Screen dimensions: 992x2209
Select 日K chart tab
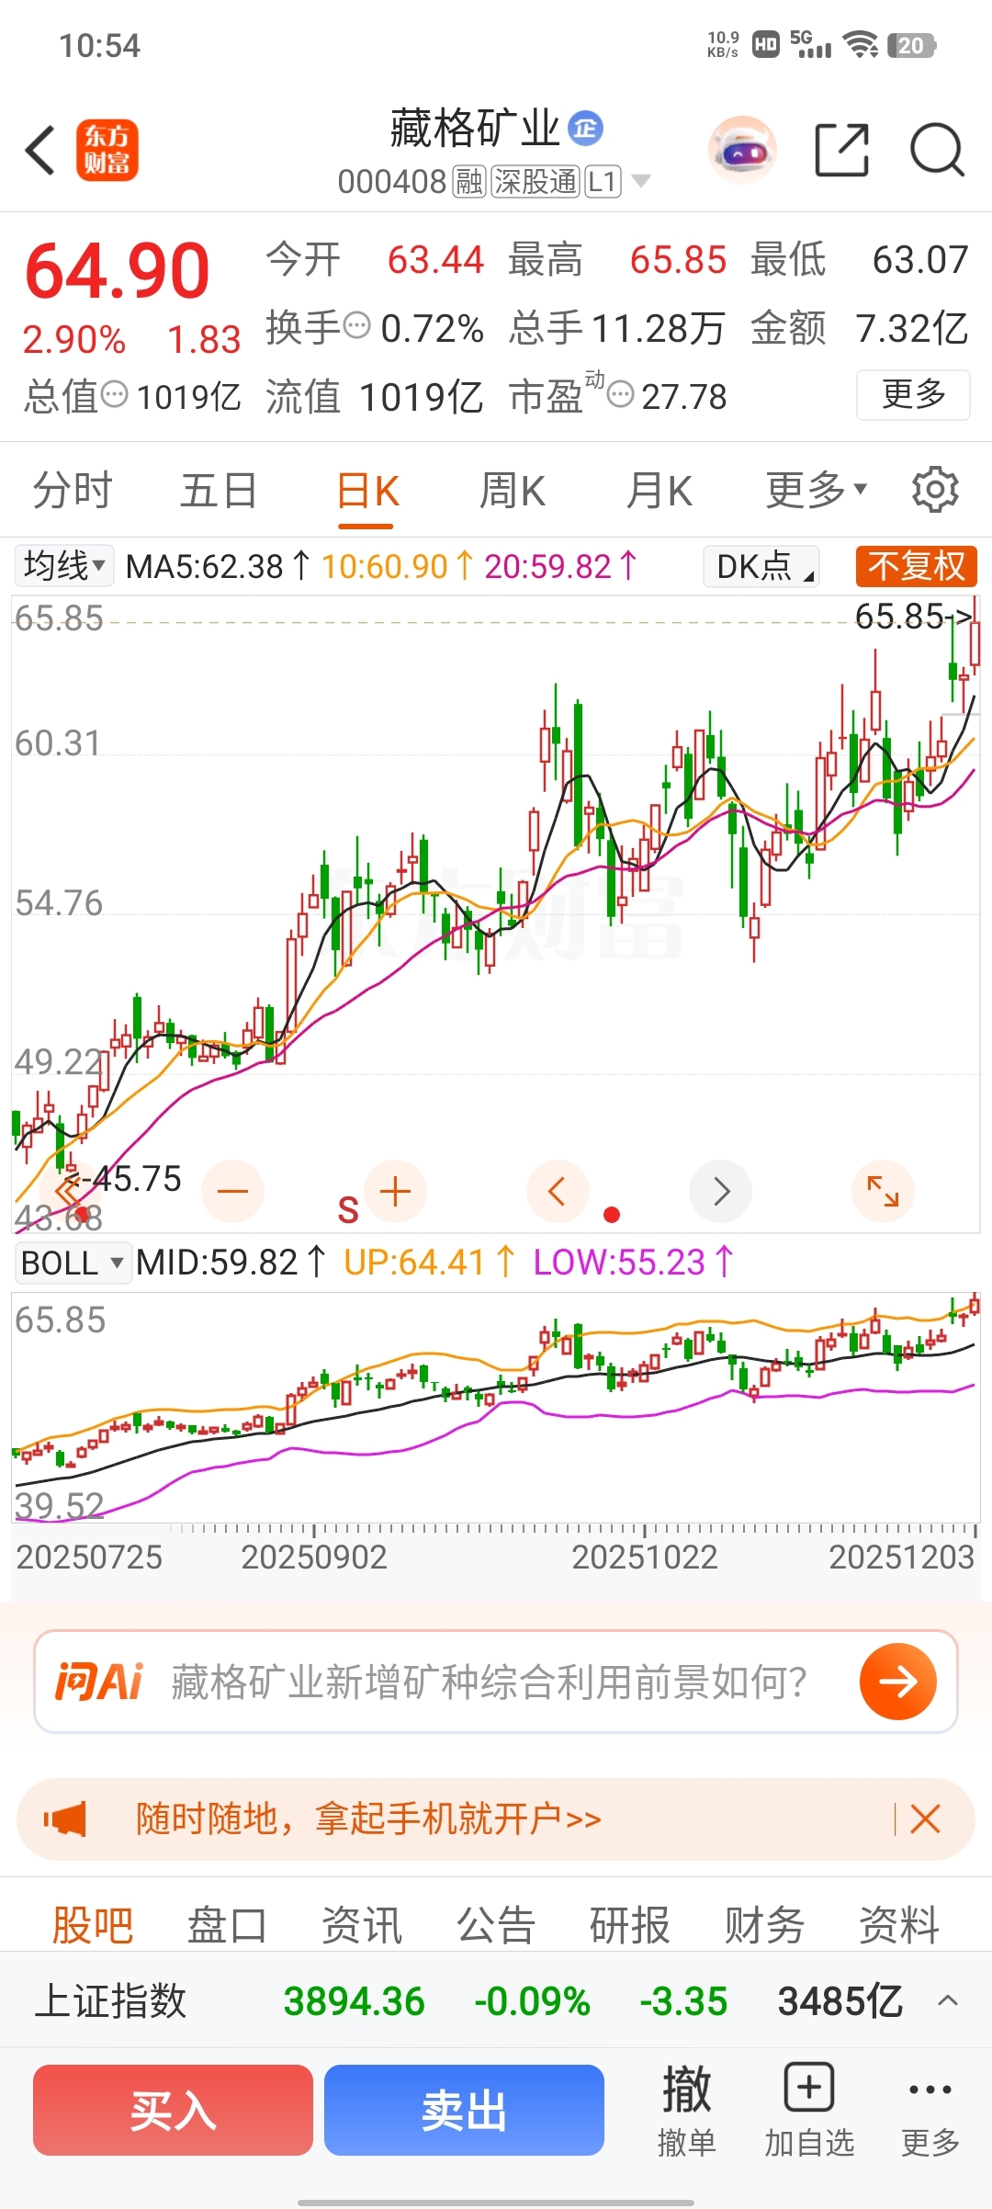coord(367,492)
